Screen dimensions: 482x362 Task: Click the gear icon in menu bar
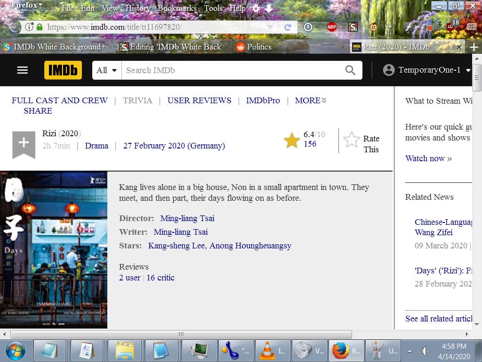coord(256,8)
